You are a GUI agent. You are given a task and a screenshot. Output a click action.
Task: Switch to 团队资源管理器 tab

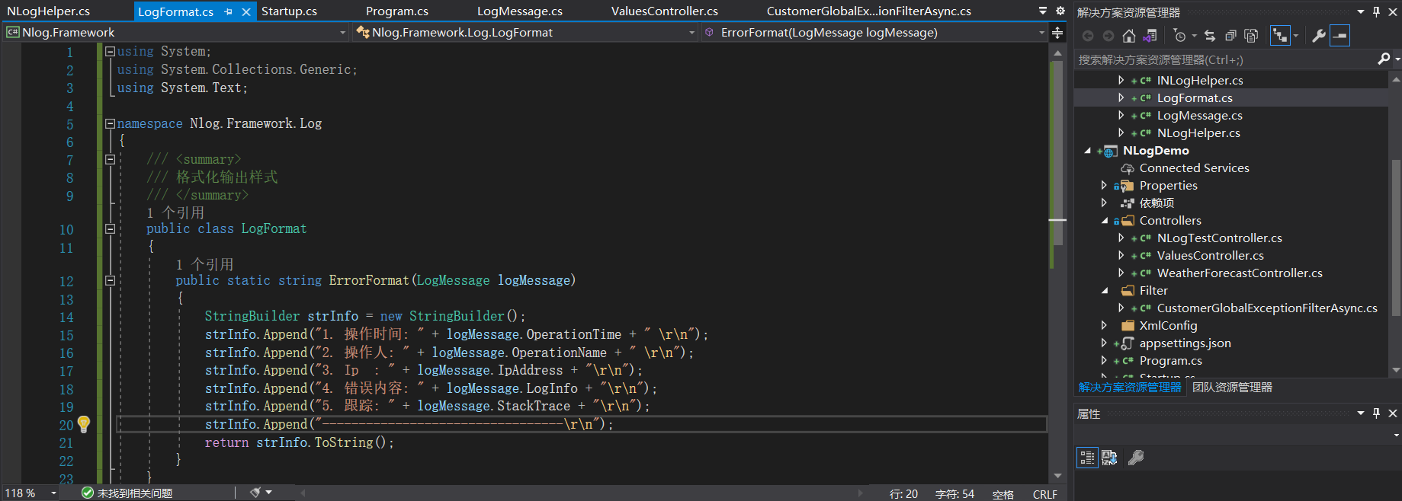click(x=1232, y=388)
